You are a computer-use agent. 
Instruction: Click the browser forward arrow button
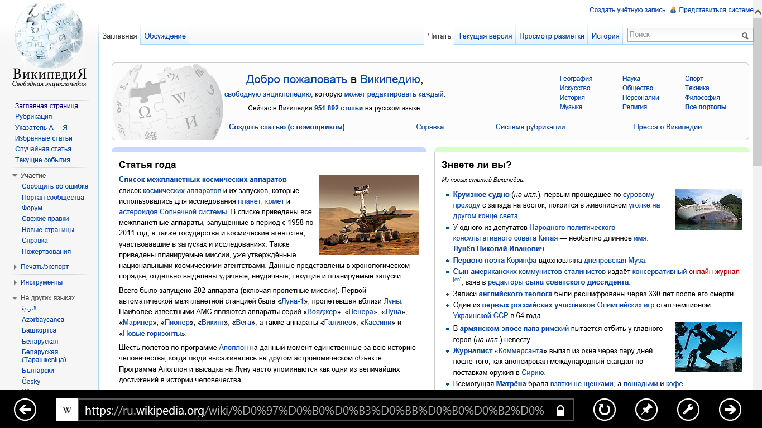[730, 410]
